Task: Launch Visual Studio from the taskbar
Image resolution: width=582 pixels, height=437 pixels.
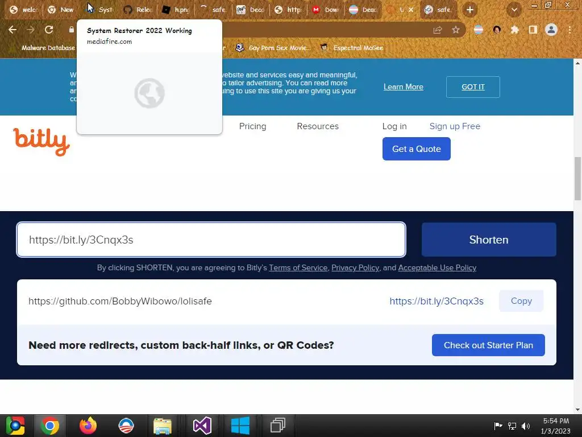Action: [x=202, y=426]
